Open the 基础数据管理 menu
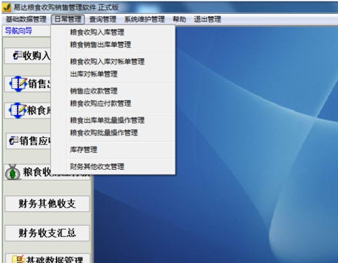The width and height of the screenshot is (338, 263). coord(26,19)
